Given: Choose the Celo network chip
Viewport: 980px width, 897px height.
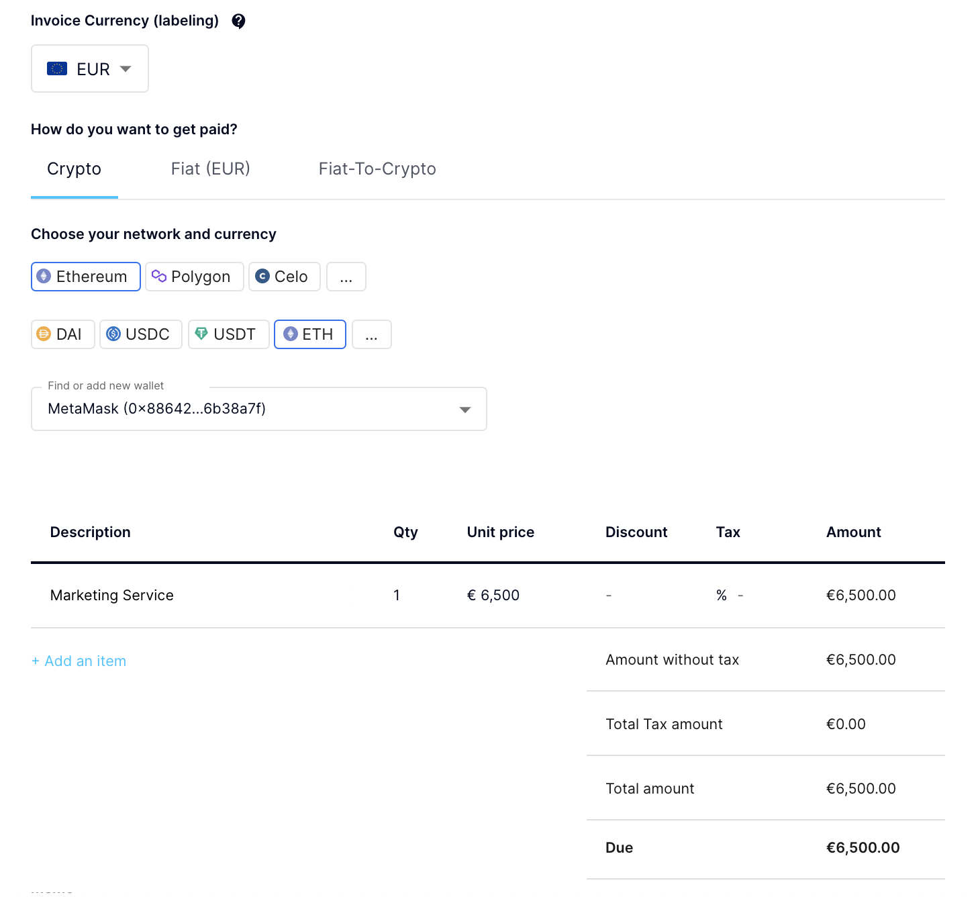Looking at the screenshot, I should point(285,277).
